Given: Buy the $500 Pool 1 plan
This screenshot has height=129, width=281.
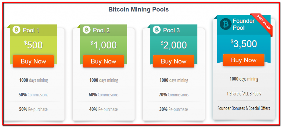Looking at the screenshot, I should (33, 61).
